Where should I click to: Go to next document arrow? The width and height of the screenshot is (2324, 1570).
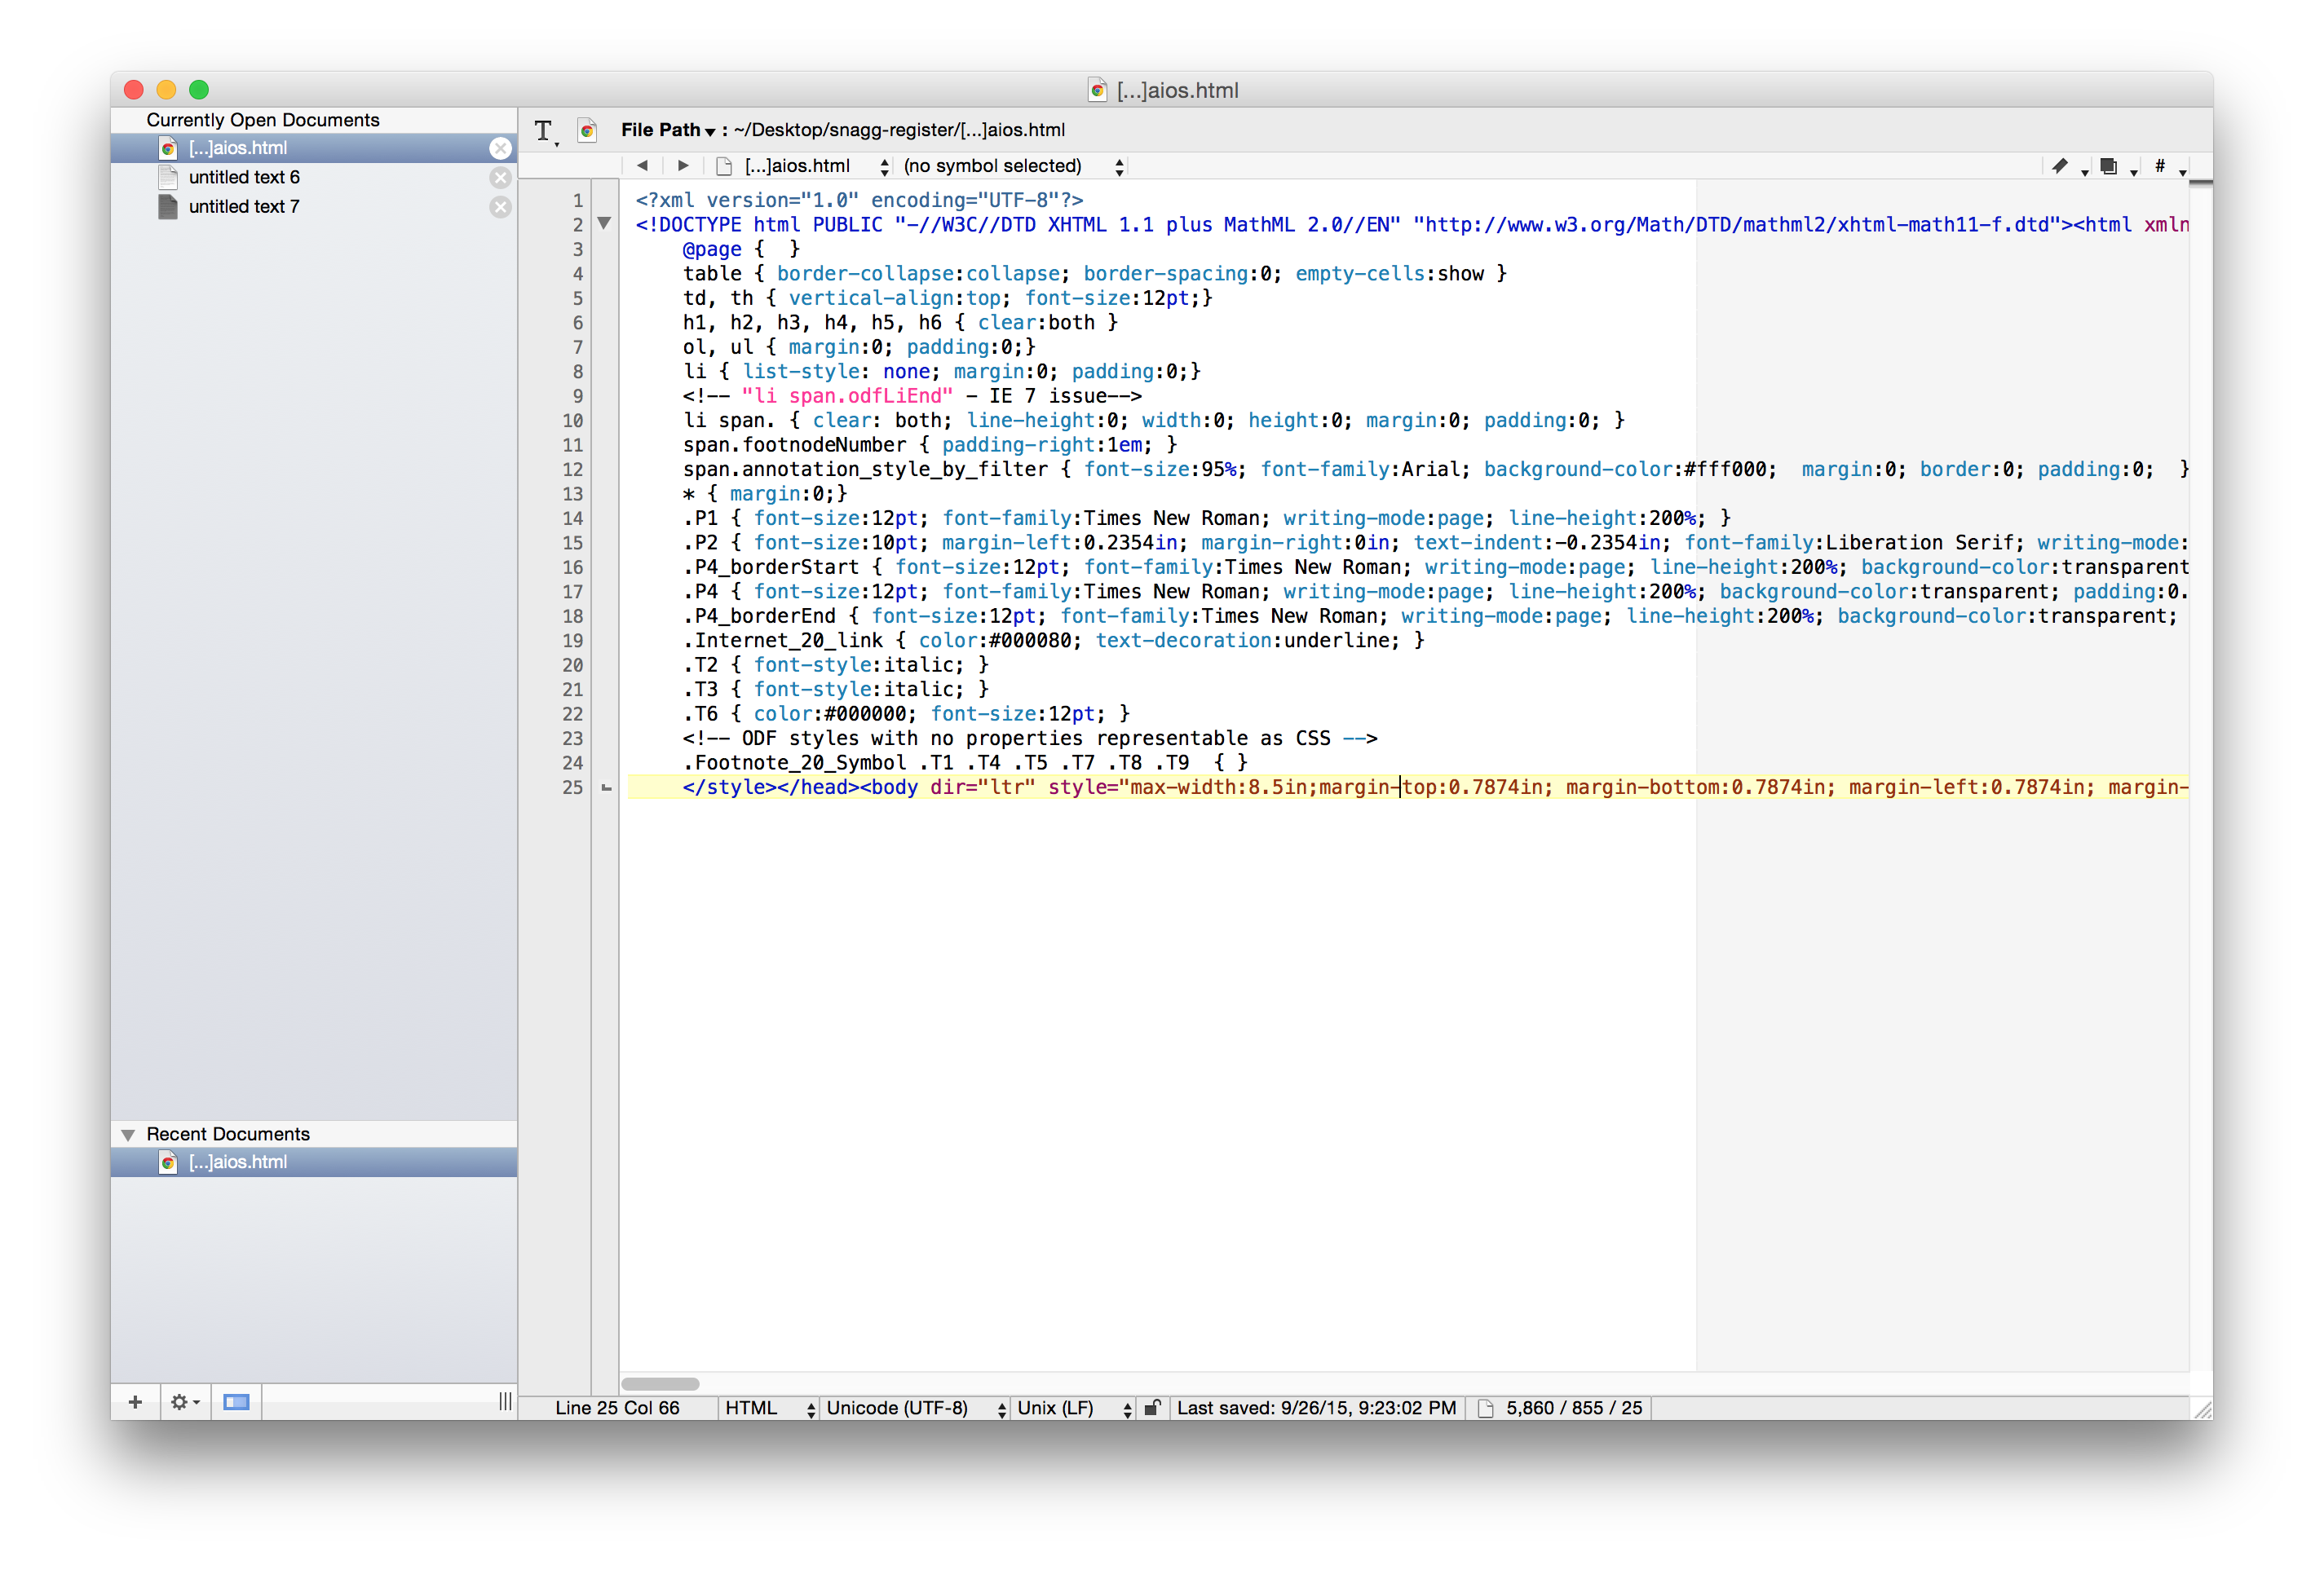point(683,166)
